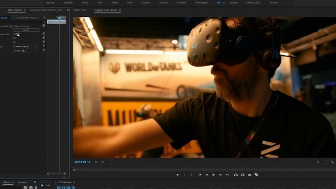Select the Effects panel tab
This screenshot has width=336, height=189.
coord(6,182)
